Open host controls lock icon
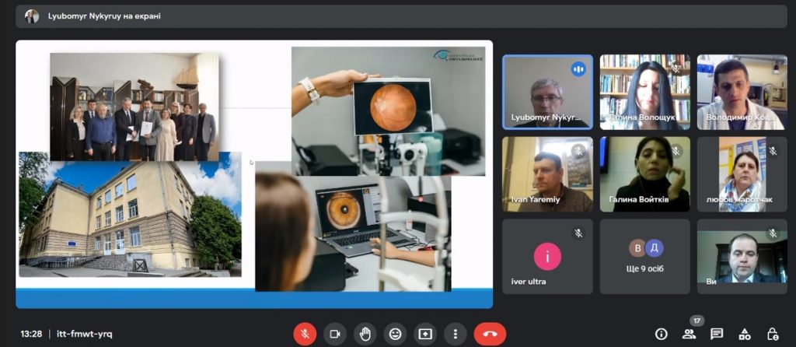The height and width of the screenshot is (347, 796). 773,334
